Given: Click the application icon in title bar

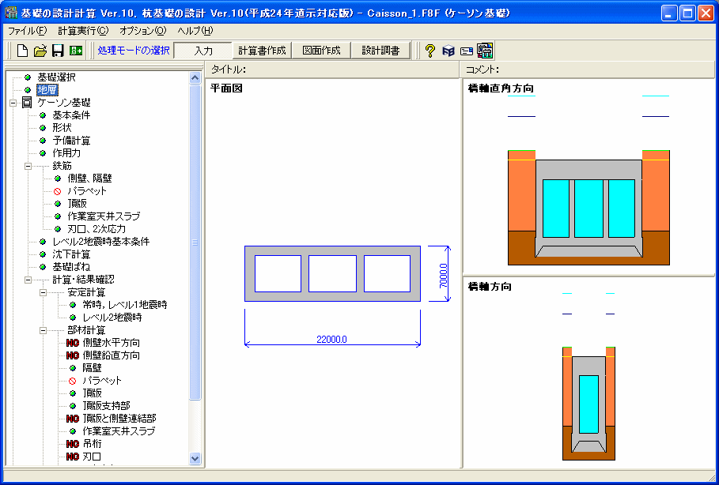Looking at the screenshot, I should pyautogui.click(x=10, y=13).
